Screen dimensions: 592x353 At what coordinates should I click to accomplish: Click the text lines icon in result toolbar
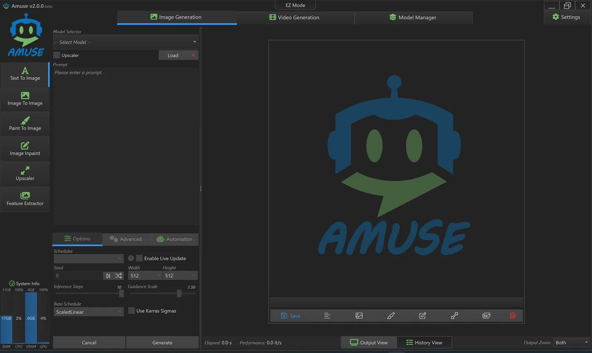[327, 316]
